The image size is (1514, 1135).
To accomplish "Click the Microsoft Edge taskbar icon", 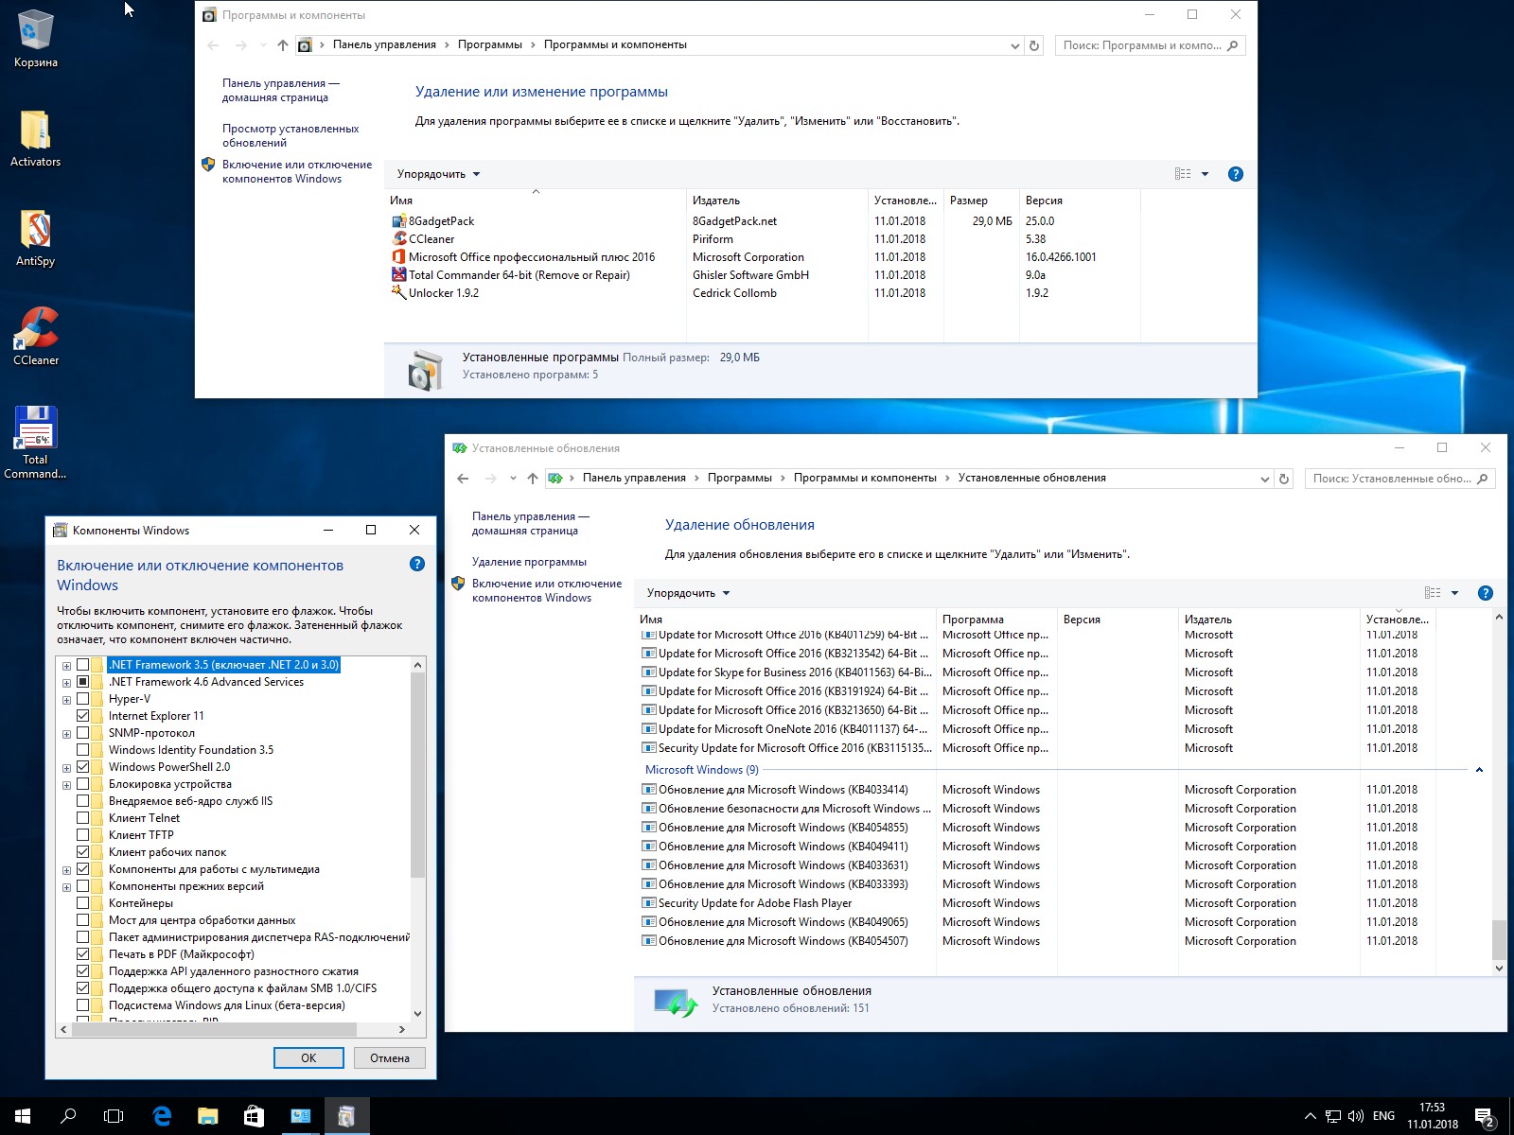I will pos(162,1116).
